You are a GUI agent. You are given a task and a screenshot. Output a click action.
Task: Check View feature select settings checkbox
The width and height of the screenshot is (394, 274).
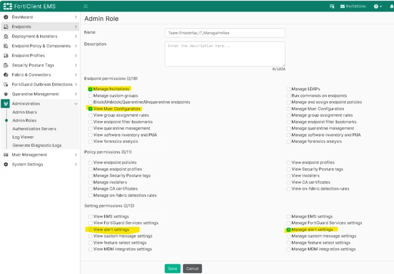90,243
